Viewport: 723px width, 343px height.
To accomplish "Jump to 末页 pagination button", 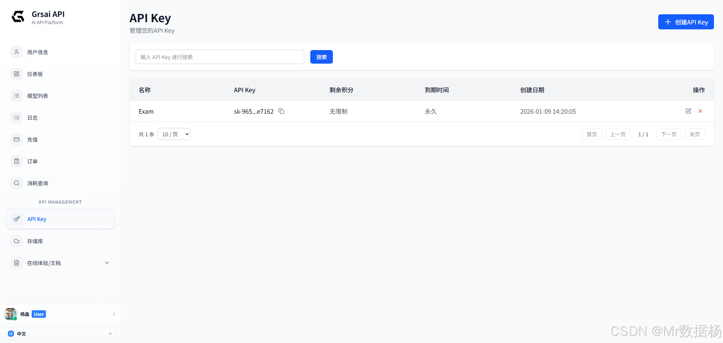I will pyautogui.click(x=695, y=134).
